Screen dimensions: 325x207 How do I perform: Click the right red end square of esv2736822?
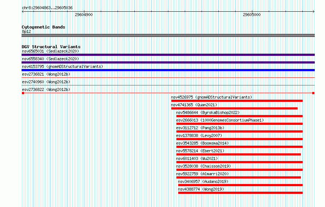click(x=313, y=93)
